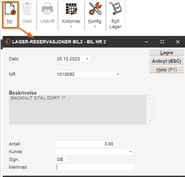Click the Utskrift printer icon
185x177 pixels.
(x=47, y=9)
